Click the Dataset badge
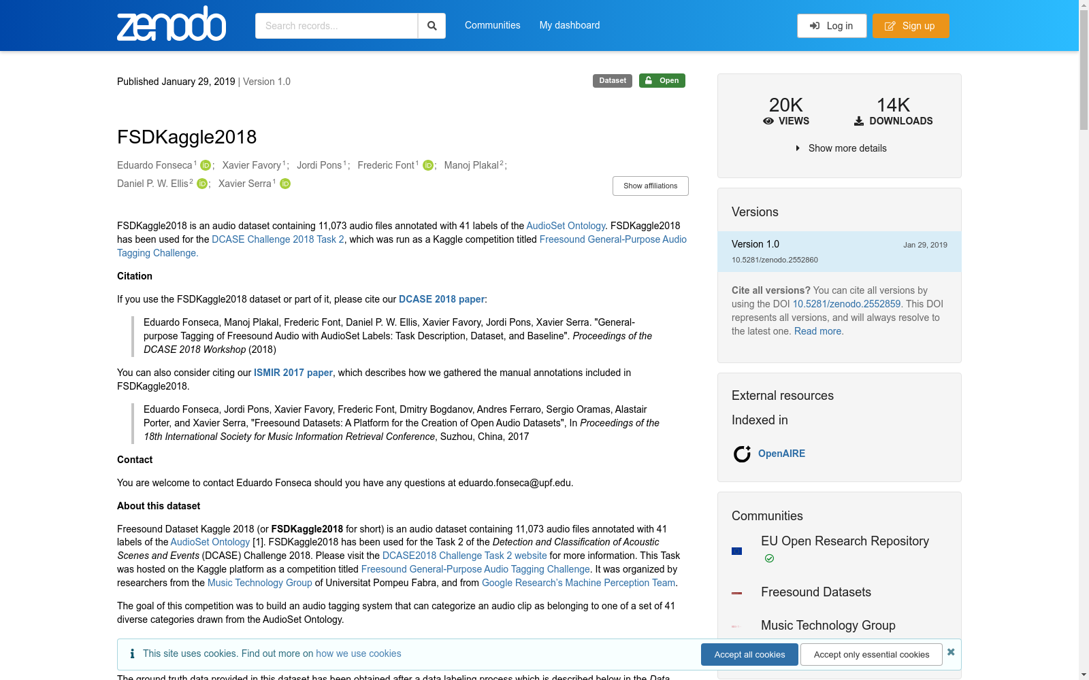Screen dimensions: 1089x680 pos(613,81)
